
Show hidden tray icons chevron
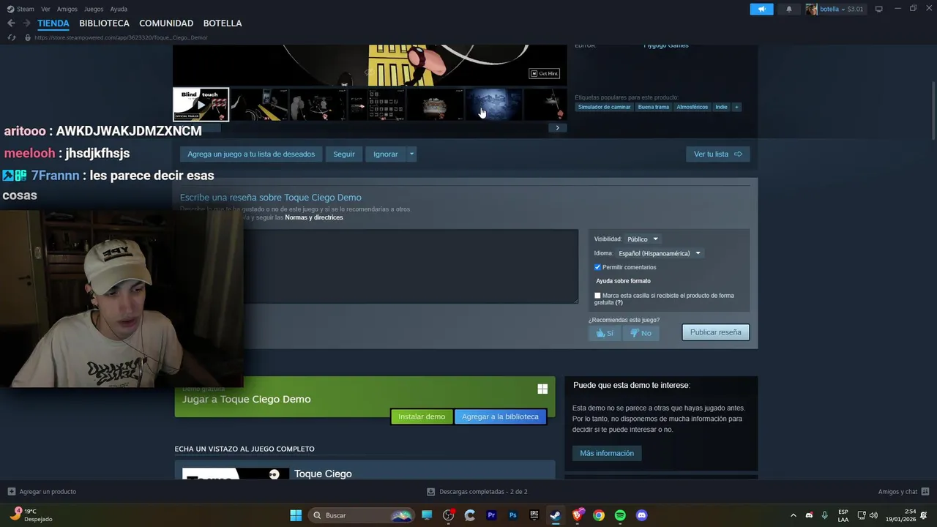[x=793, y=515]
